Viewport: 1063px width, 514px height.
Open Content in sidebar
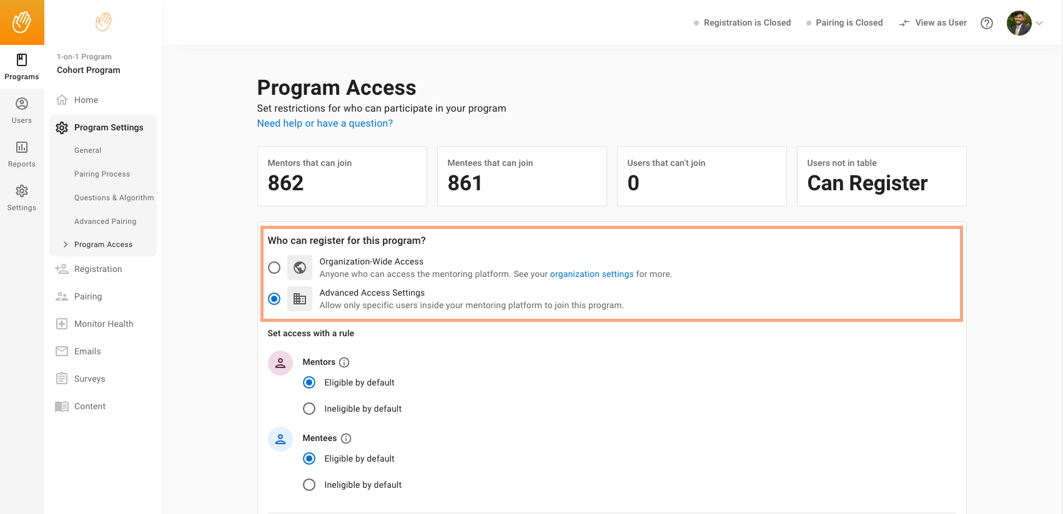pos(90,406)
